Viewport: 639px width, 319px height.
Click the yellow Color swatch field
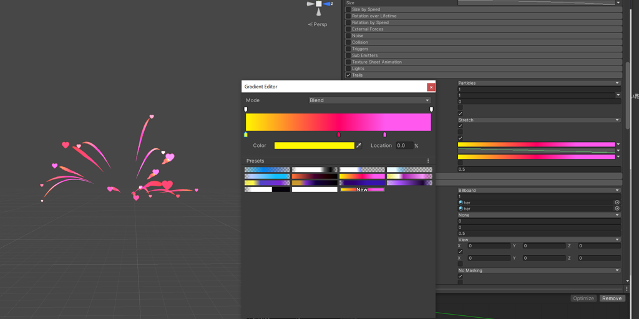click(315, 146)
